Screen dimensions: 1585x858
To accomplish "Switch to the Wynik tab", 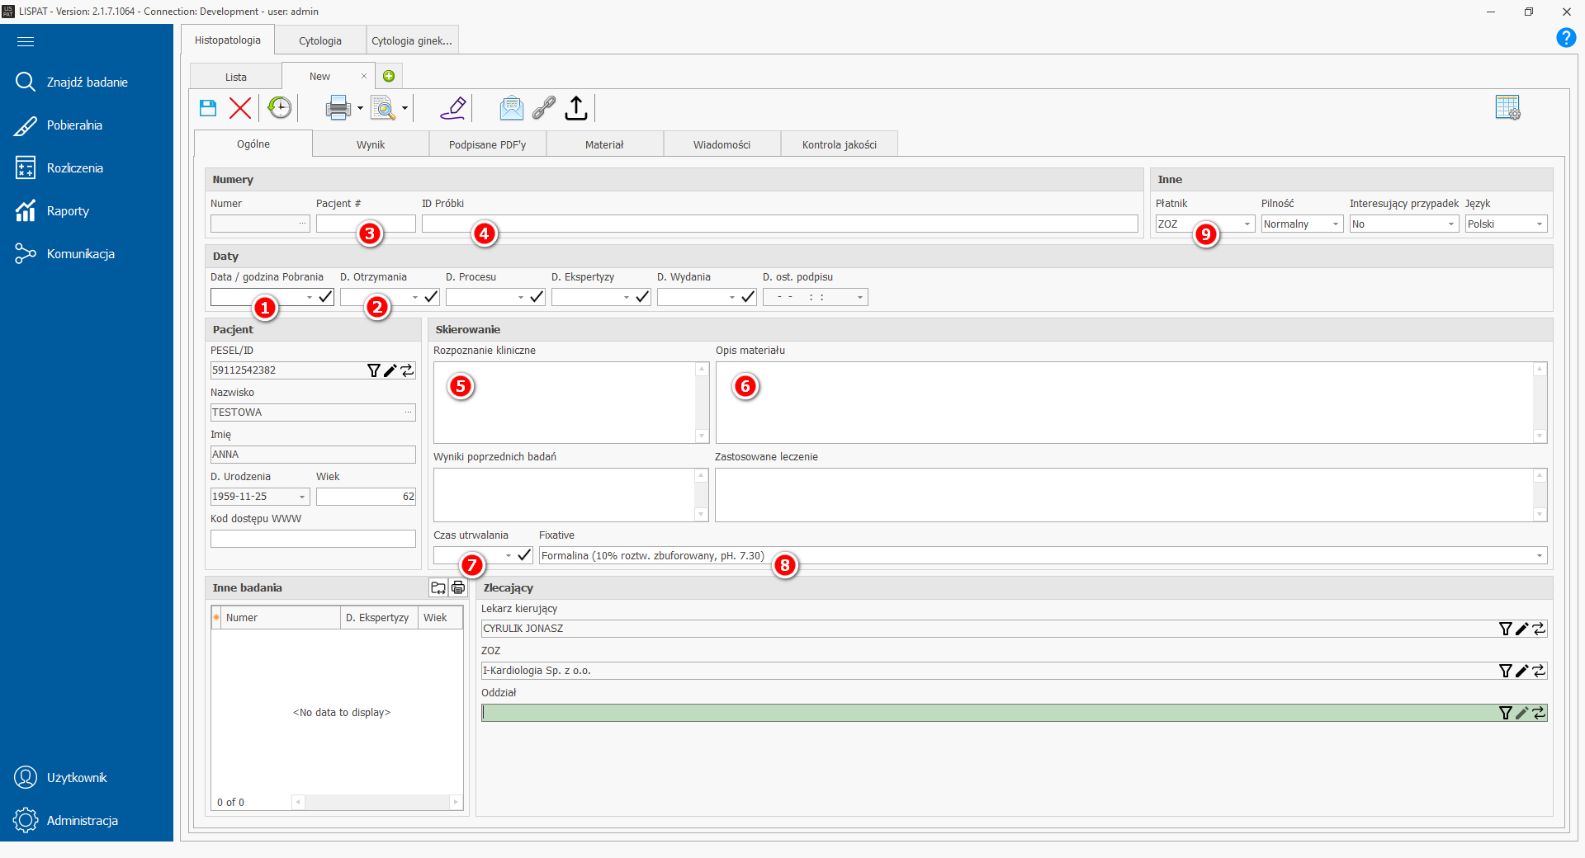I will (x=371, y=144).
